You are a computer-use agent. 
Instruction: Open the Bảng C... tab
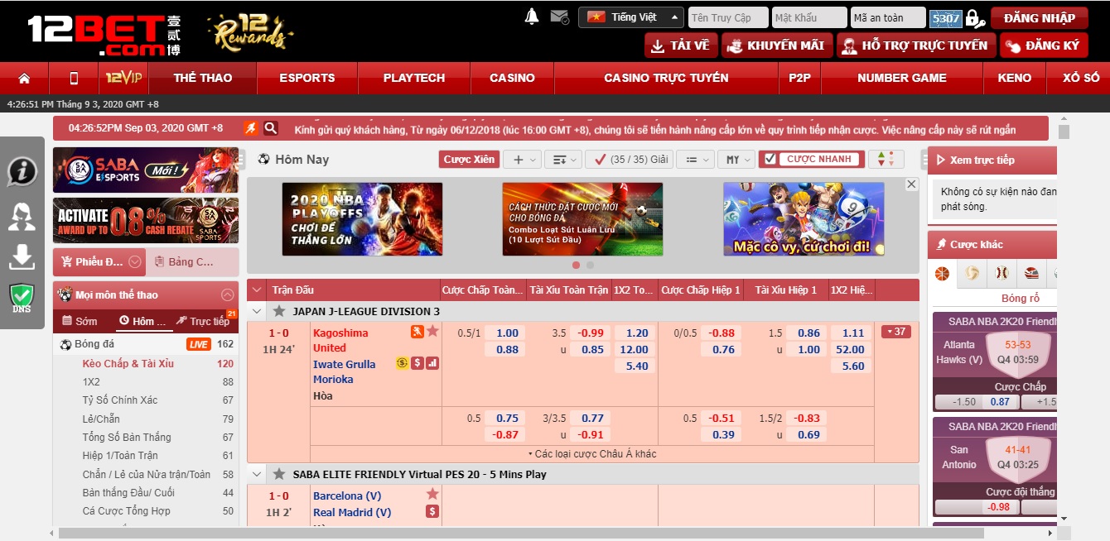click(191, 262)
